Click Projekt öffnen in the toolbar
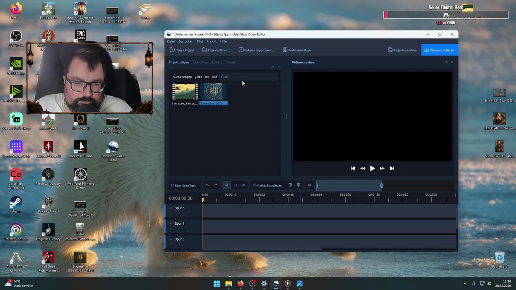This screenshot has height=290, width=516. tap(216, 50)
